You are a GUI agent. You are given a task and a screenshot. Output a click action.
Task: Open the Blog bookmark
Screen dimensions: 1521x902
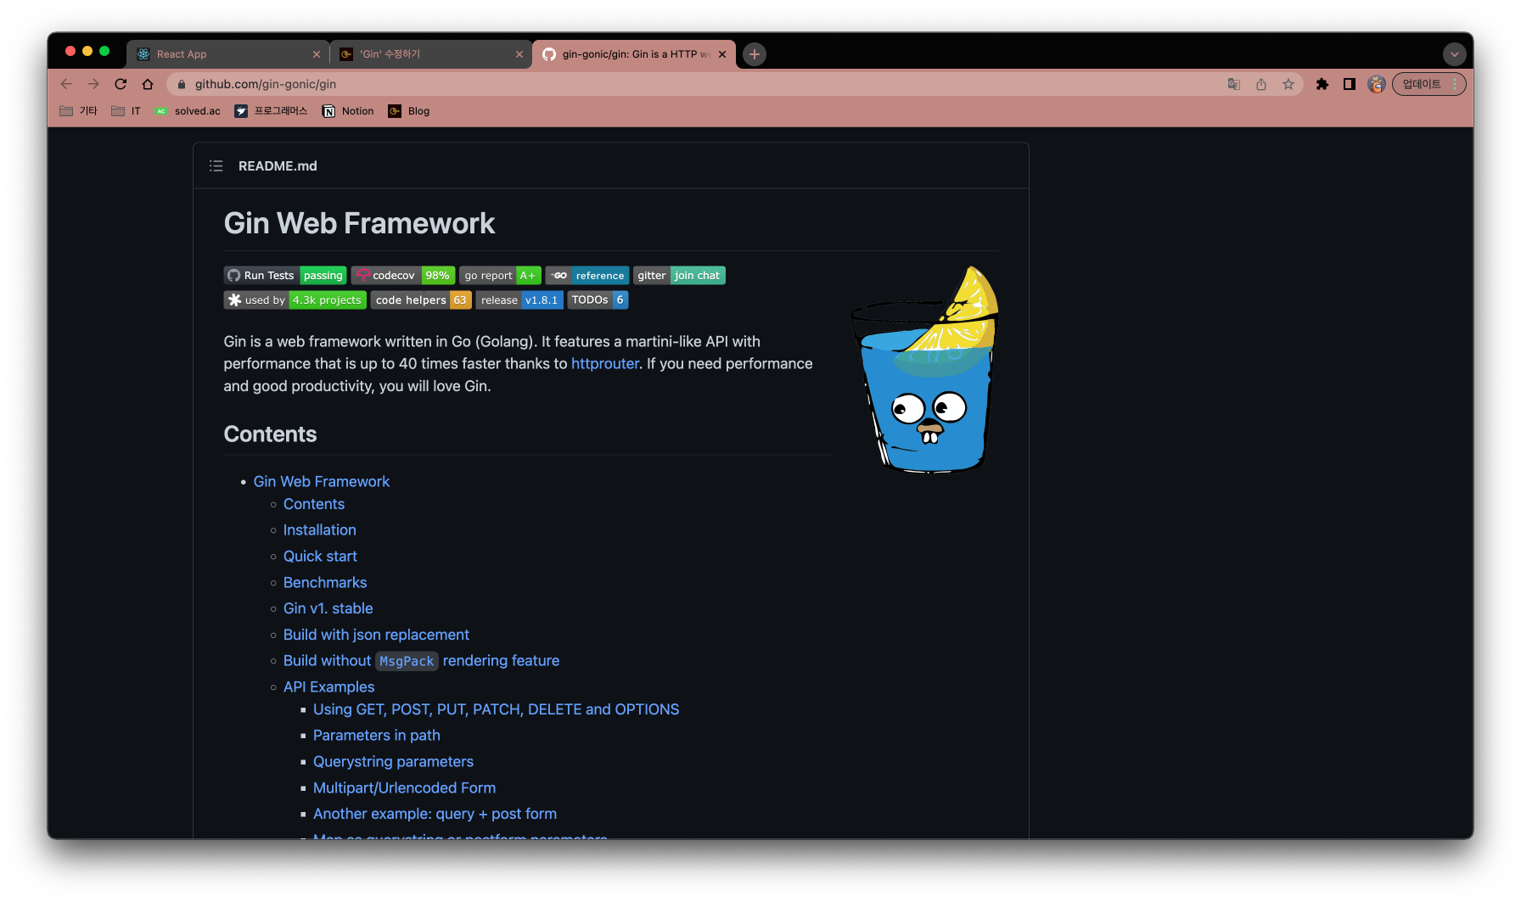[x=409, y=111]
